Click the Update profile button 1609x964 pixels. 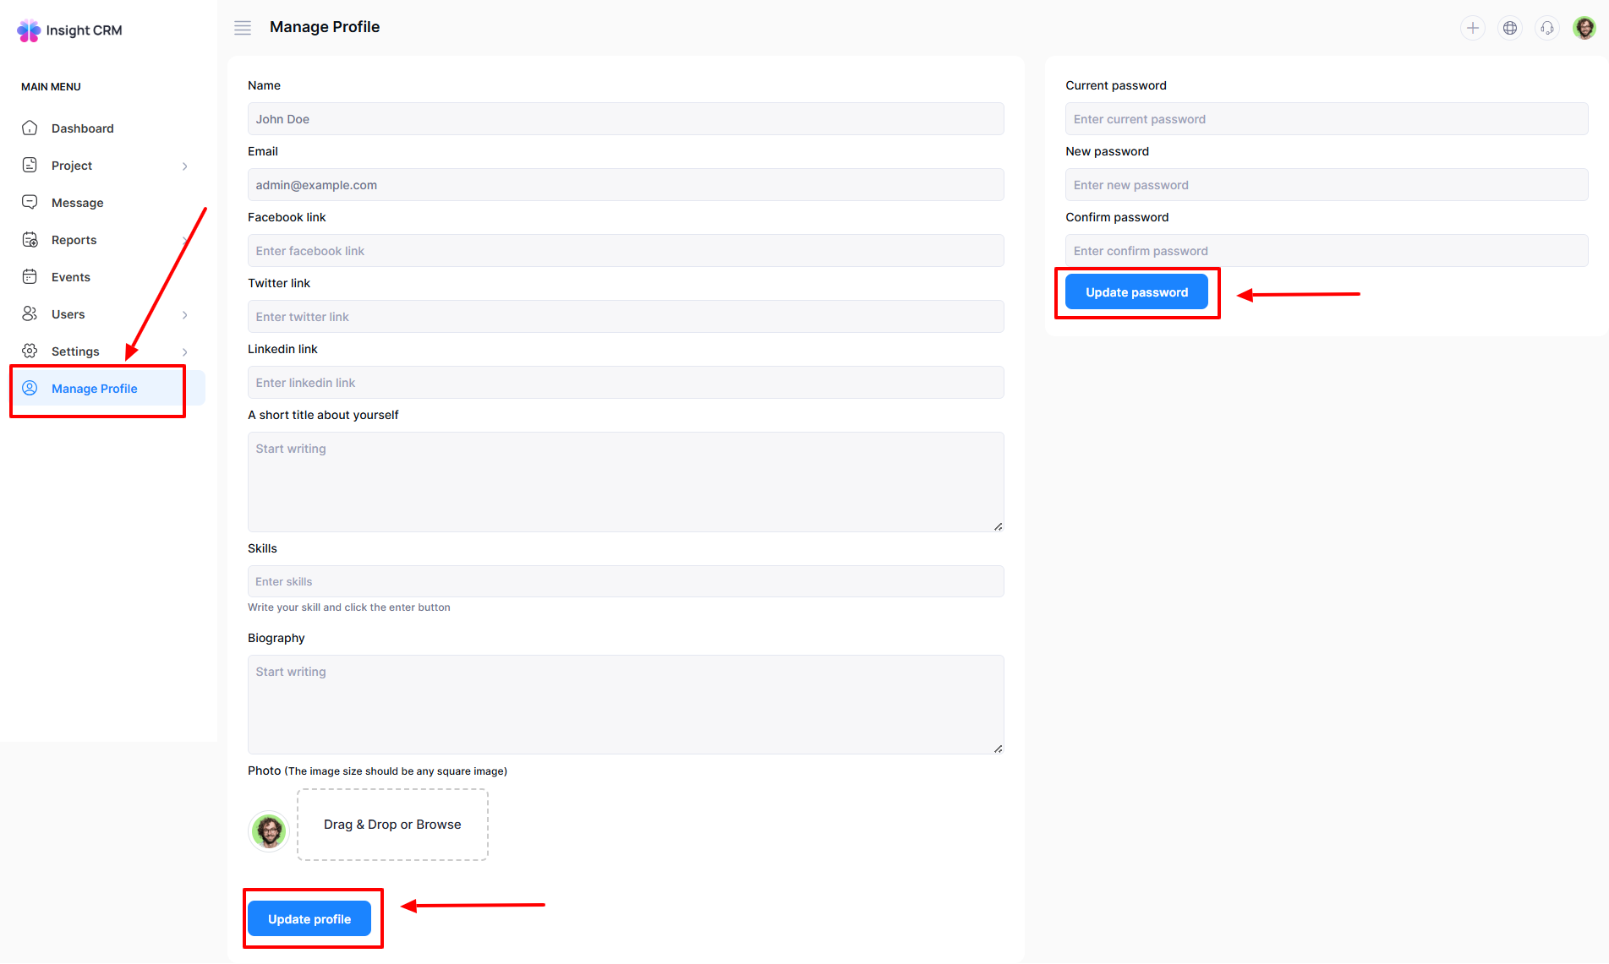(309, 919)
